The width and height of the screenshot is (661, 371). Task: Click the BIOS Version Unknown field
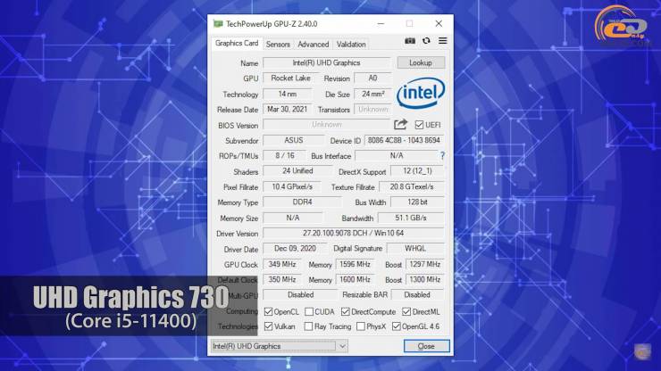click(327, 125)
